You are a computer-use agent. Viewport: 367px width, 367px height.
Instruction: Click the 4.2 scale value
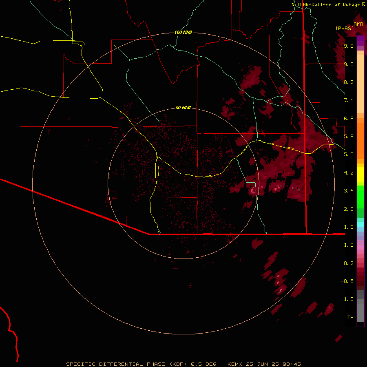point(349,173)
